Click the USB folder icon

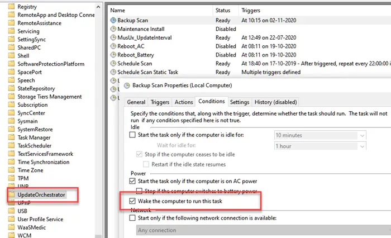pyautogui.click(x=11, y=211)
